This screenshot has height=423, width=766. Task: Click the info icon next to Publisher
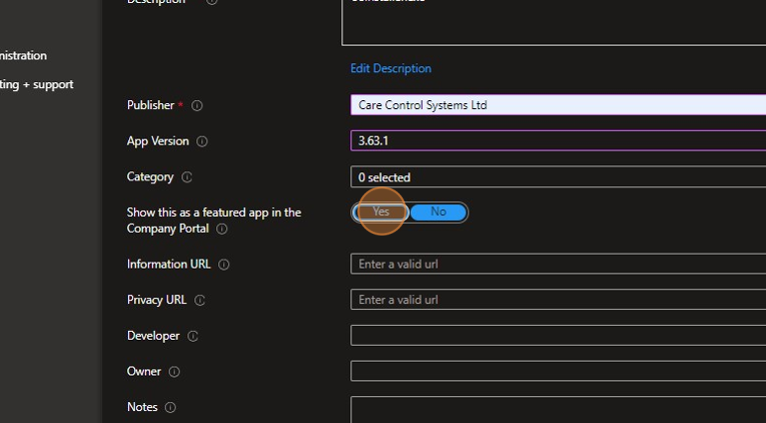[x=196, y=106]
